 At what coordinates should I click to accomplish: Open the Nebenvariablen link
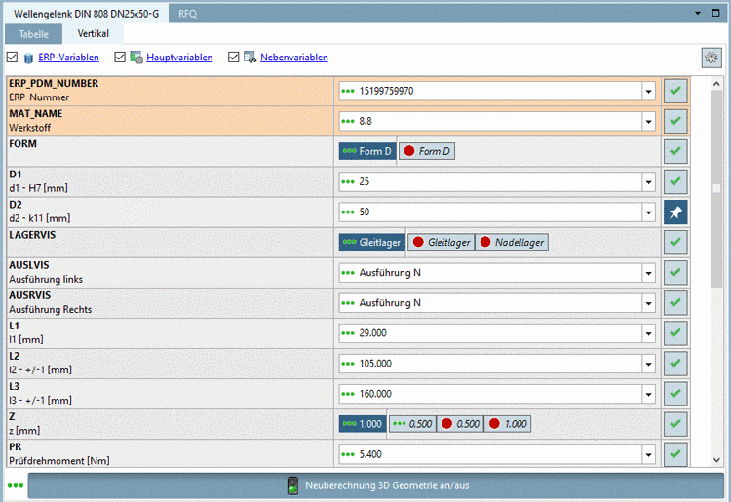click(x=294, y=58)
